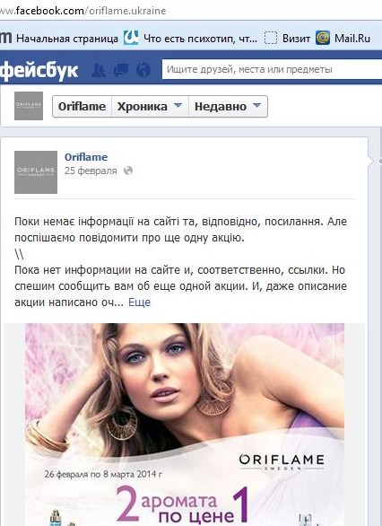The width and height of the screenshot is (382, 526).
Task: Click the '25 февраля' post date
Action: [x=91, y=171]
